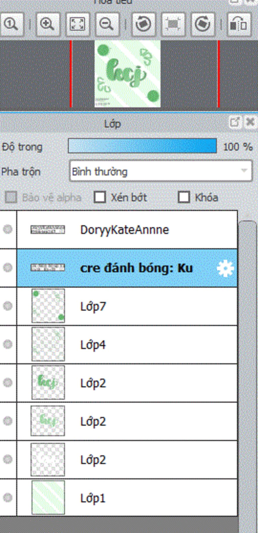Hide the DoryyKateAnnne layer
The image size is (258, 533).
point(8,229)
